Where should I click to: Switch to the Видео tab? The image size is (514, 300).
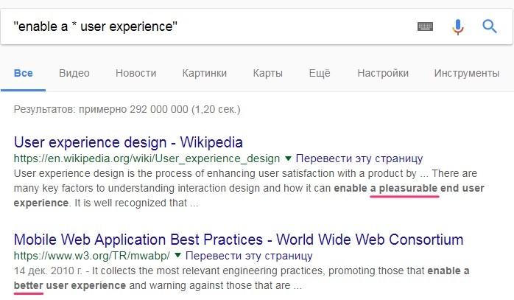point(74,73)
